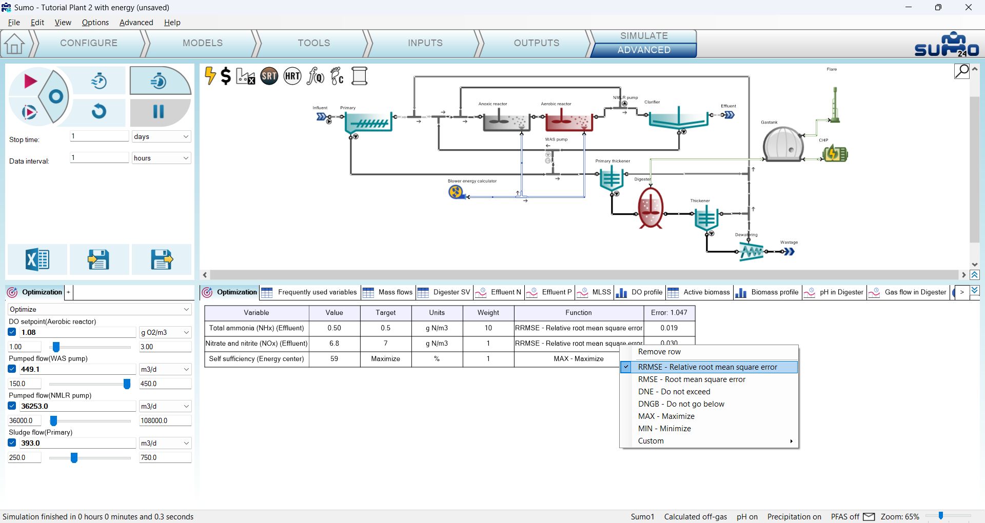Image resolution: width=985 pixels, height=523 pixels.
Task: Show more output tabs with the > arrow
Action: [x=962, y=292]
